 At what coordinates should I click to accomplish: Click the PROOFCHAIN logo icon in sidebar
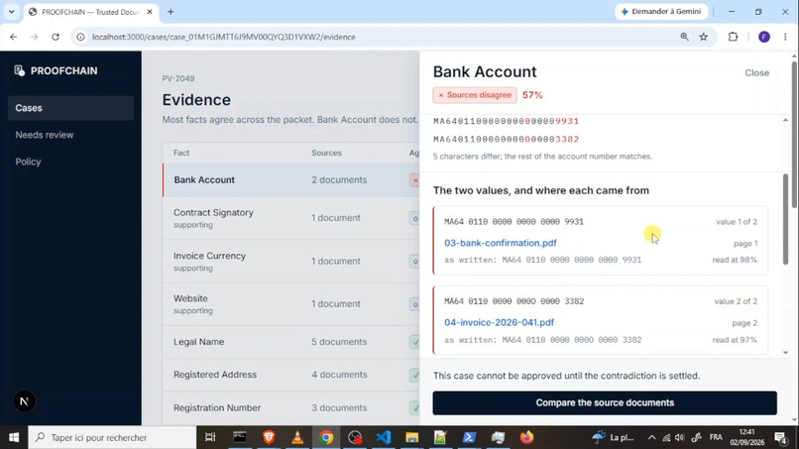20,70
